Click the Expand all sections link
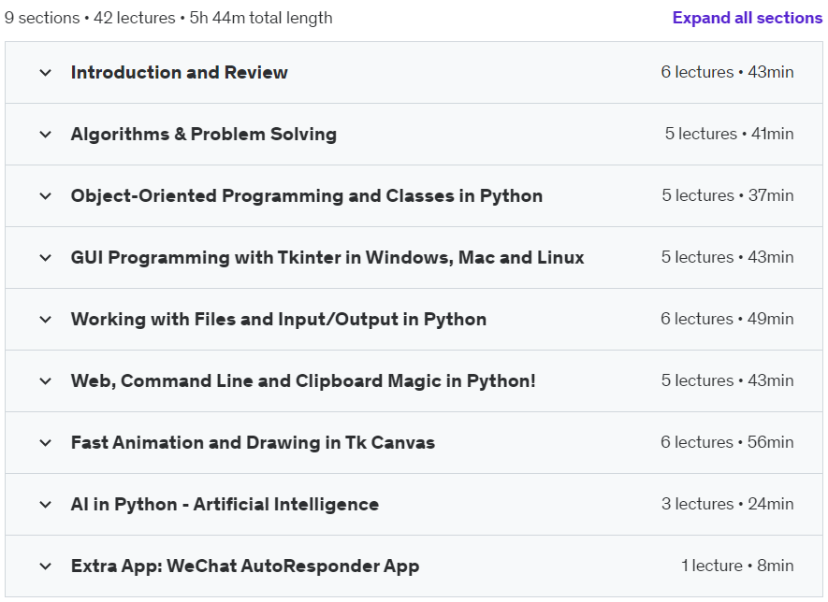 click(x=748, y=18)
